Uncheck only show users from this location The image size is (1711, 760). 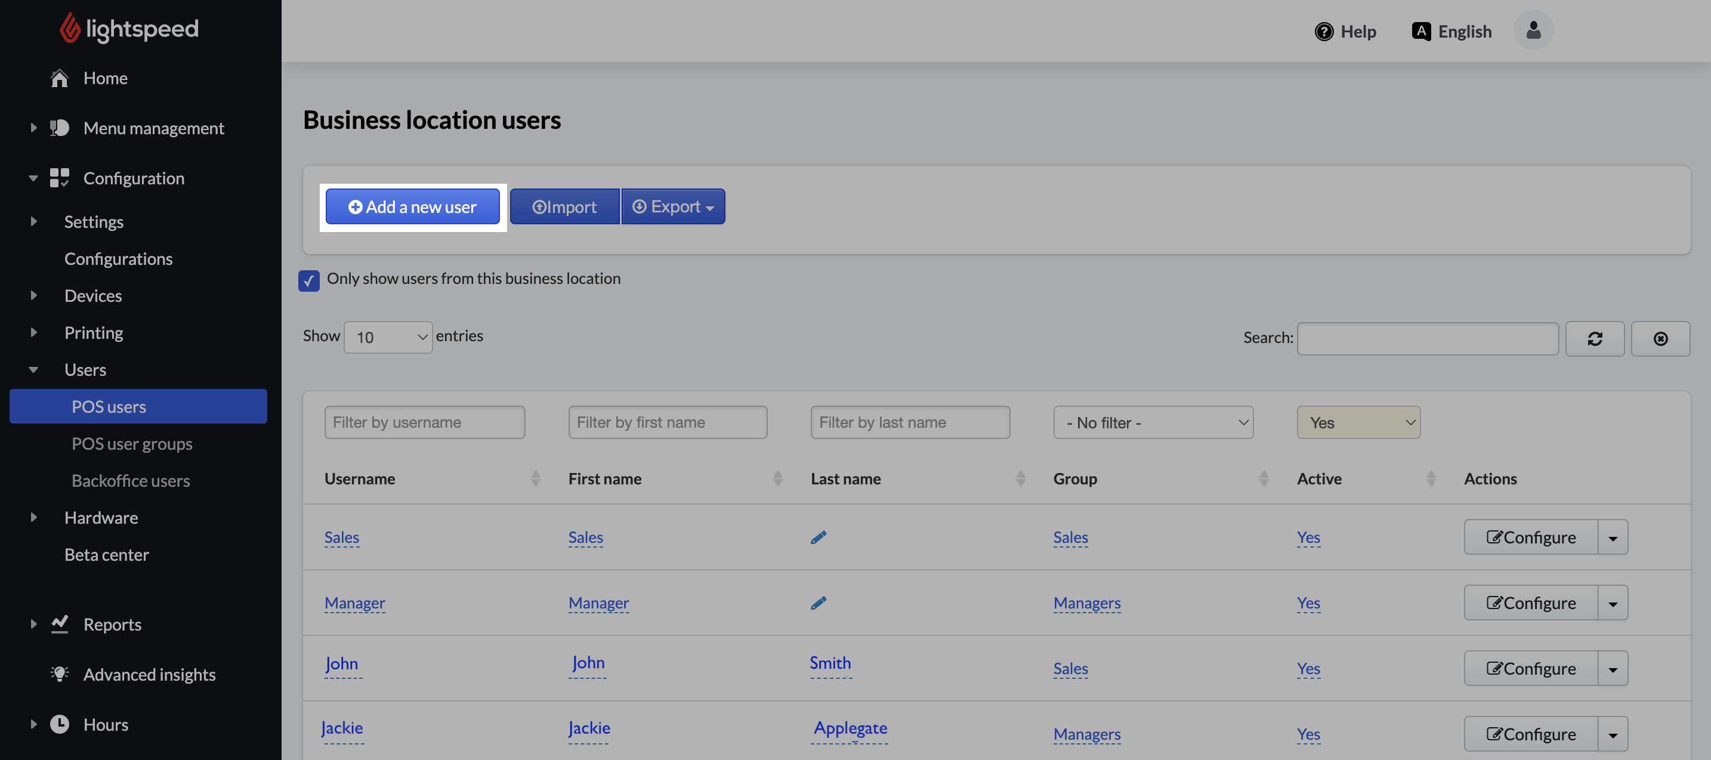(x=309, y=280)
